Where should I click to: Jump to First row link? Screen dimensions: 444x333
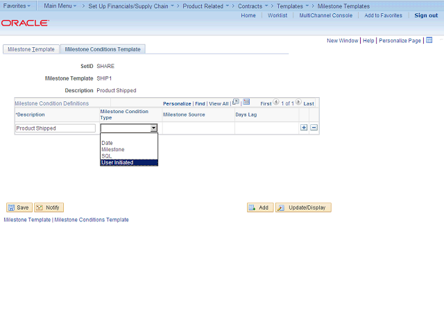(266, 103)
